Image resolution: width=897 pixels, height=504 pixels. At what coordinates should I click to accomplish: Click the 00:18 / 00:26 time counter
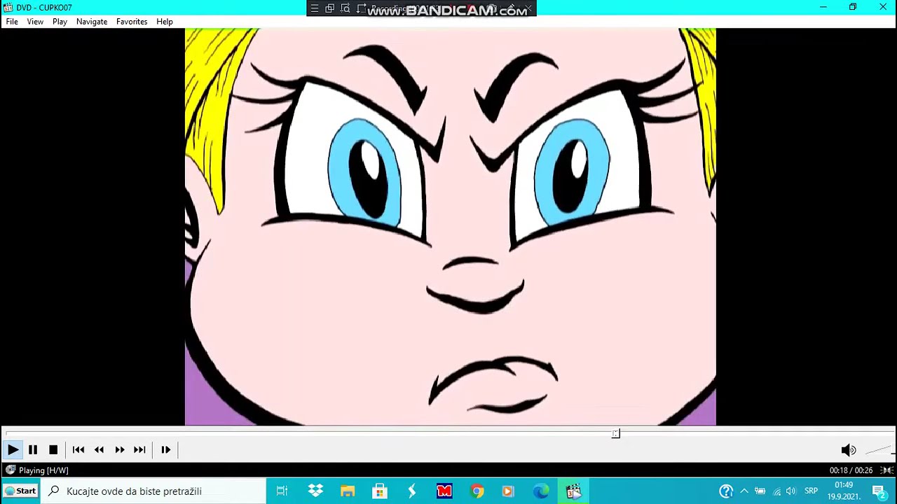click(x=851, y=470)
